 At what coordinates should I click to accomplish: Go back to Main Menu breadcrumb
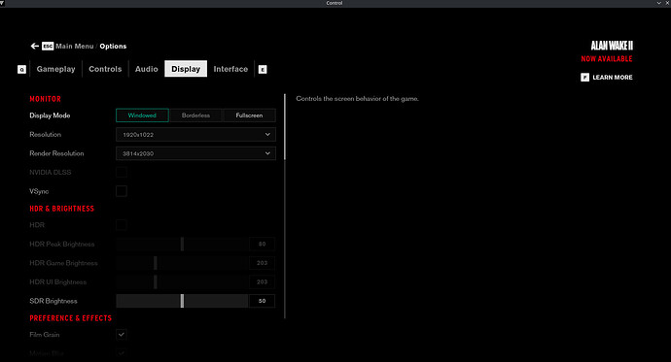[x=75, y=47]
